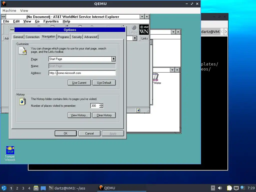The height and width of the screenshot is (192, 256).
Task: Click the network status tray icon
Action: point(236,188)
